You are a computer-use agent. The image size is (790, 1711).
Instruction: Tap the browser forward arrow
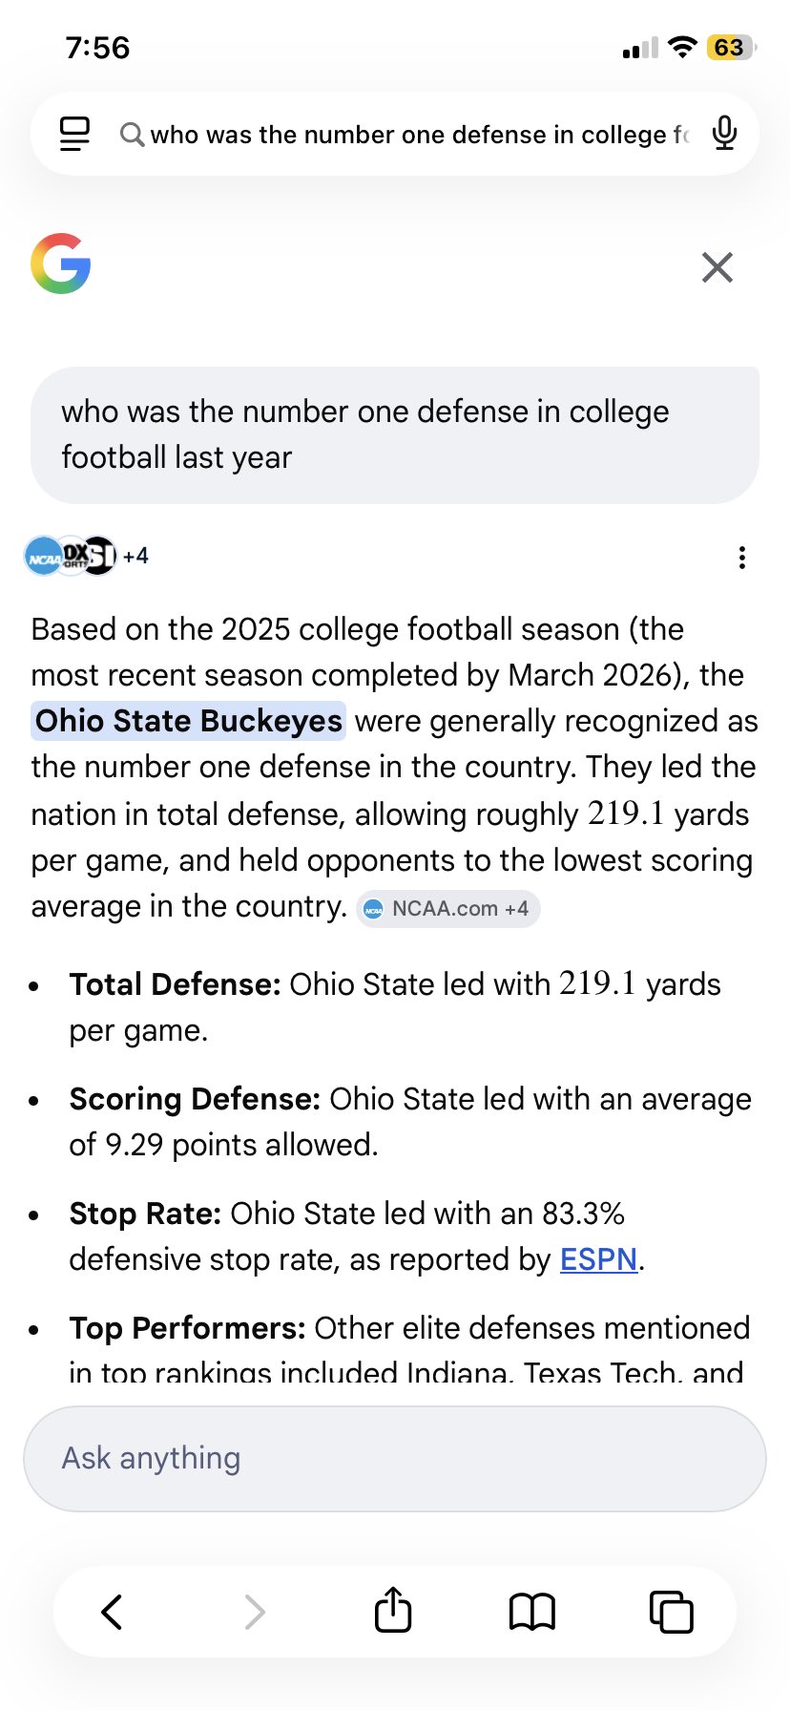click(254, 1612)
